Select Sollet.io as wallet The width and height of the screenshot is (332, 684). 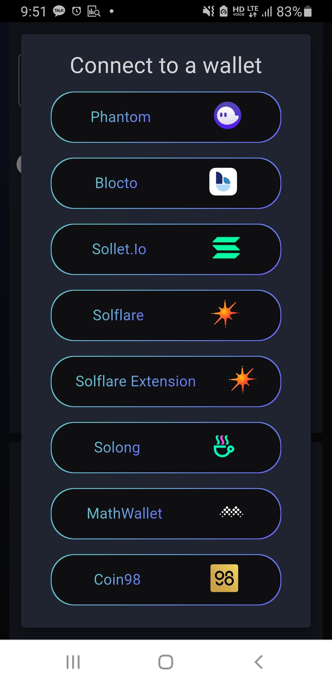119,249
